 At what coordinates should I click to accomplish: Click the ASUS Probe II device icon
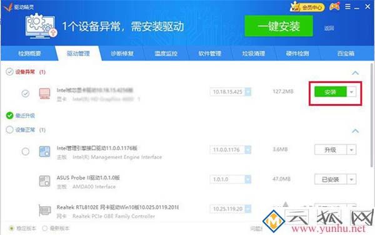[45, 181]
